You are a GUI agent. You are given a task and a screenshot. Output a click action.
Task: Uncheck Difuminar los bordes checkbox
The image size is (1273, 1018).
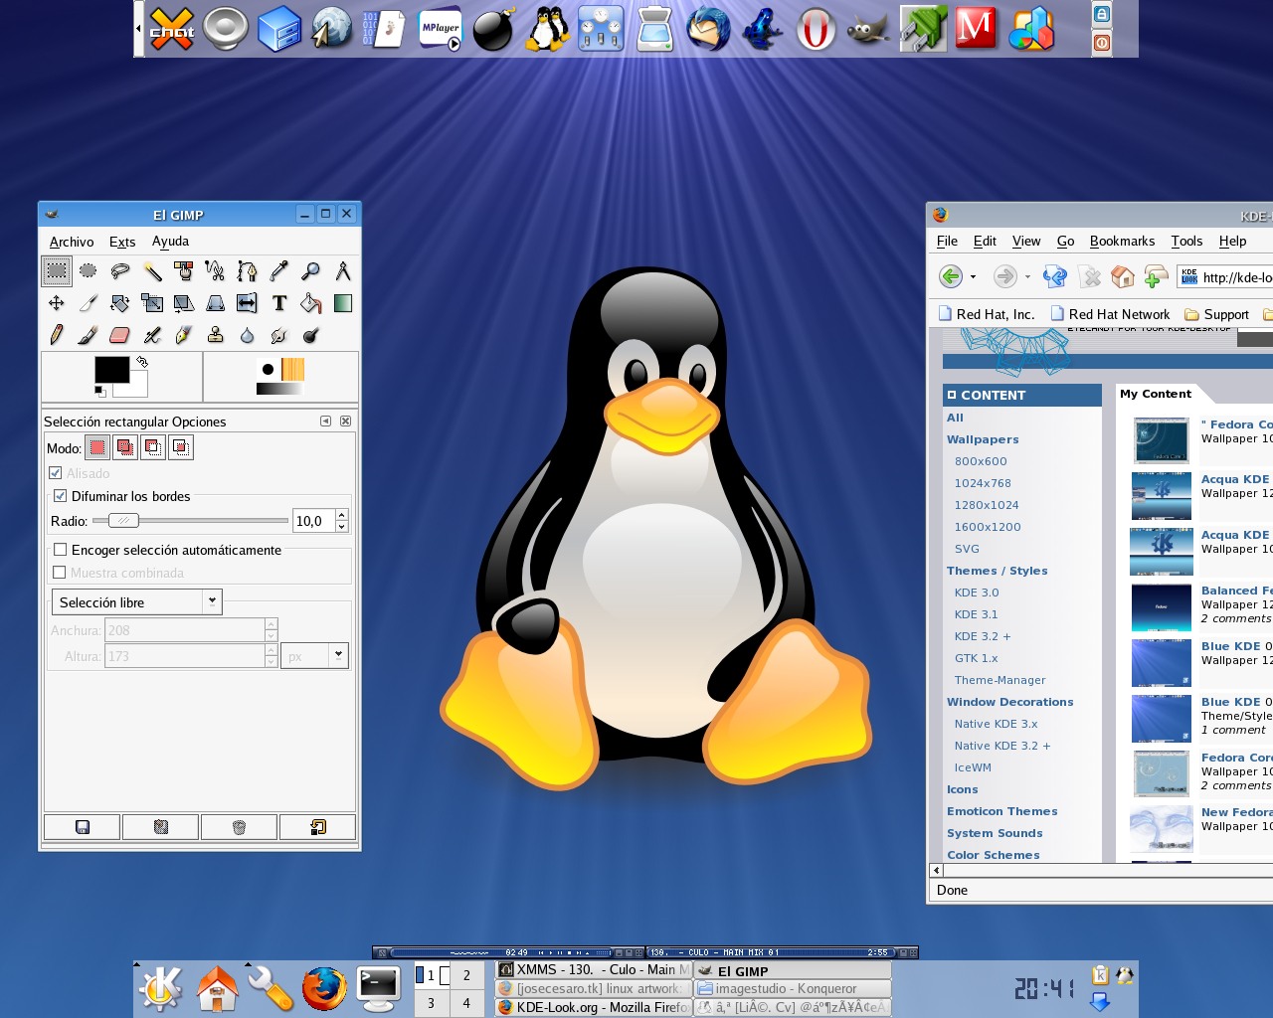click(60, 496)
